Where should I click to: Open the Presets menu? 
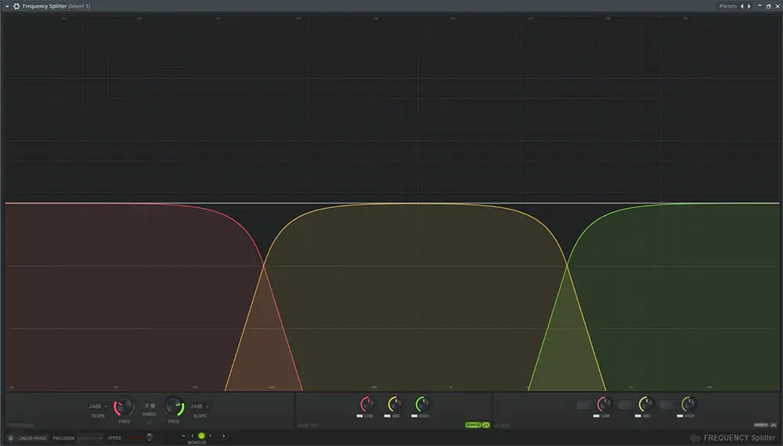(x=727, y=6)
